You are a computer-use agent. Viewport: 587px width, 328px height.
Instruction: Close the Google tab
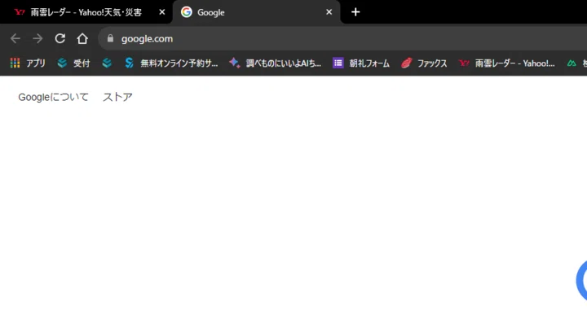coord(329,12)
